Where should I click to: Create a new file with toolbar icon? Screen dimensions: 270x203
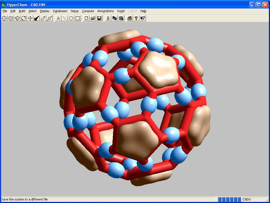click(x=86, y=18)
